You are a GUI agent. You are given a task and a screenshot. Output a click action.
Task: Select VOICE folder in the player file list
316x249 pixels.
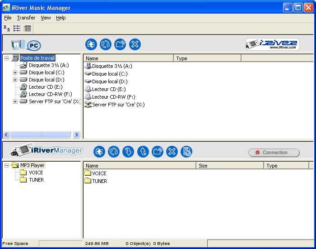point(95,173)
